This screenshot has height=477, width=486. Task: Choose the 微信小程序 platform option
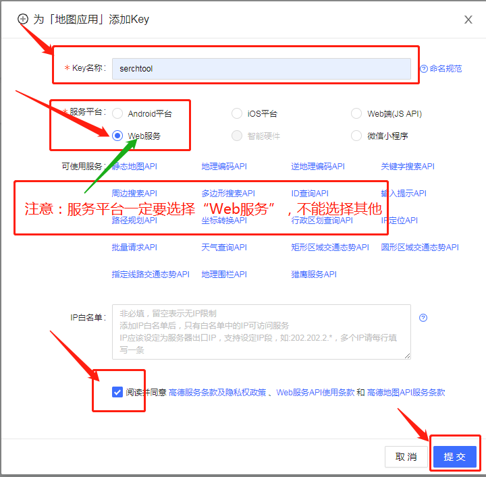coord(356,136)
